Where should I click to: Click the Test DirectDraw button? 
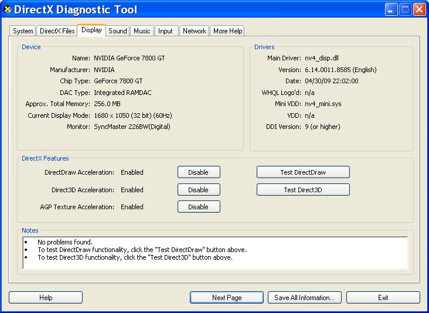(x=303, y=172)
